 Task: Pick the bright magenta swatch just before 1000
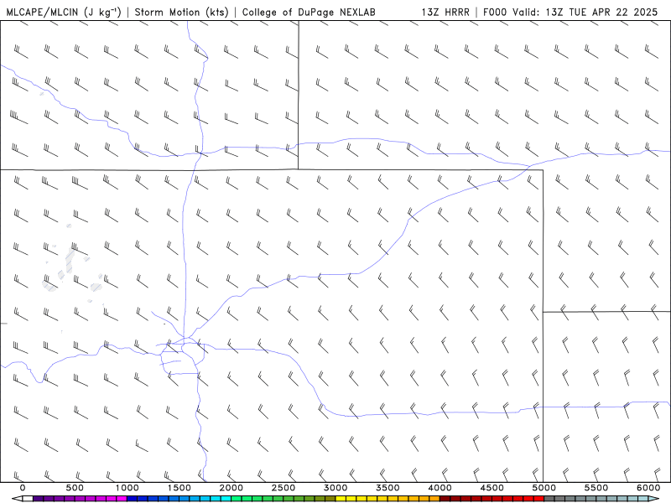(122, 499)
